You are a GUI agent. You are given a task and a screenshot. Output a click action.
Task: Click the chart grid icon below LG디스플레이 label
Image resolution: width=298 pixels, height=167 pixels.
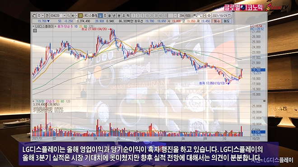point(35,31)
